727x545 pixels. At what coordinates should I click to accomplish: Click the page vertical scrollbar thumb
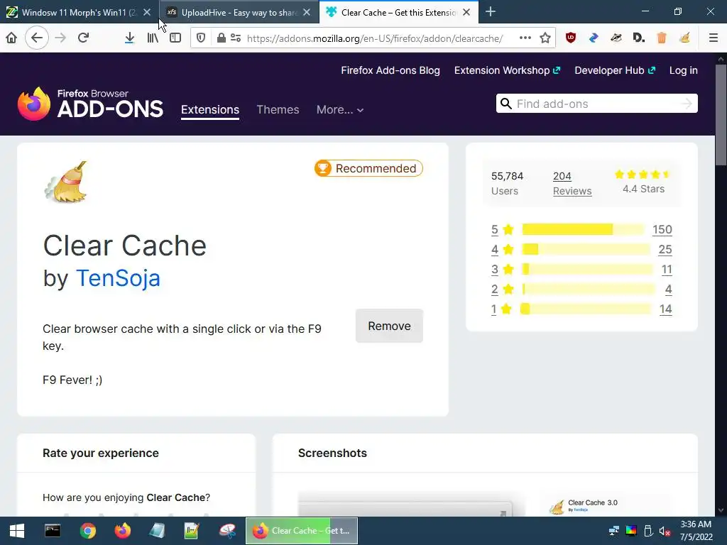(721, 114)
